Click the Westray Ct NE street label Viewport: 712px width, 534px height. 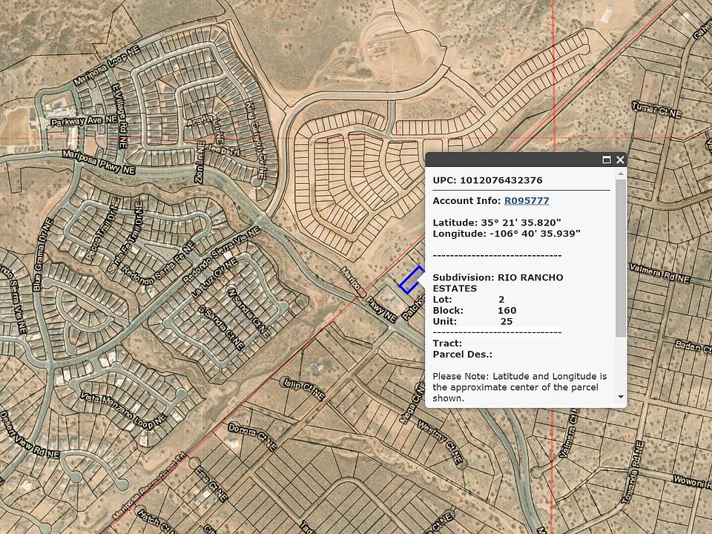pyautogui.click(x=440, y=442)
